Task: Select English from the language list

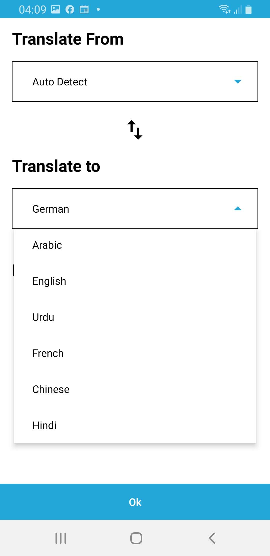Action: coord(135,281)
